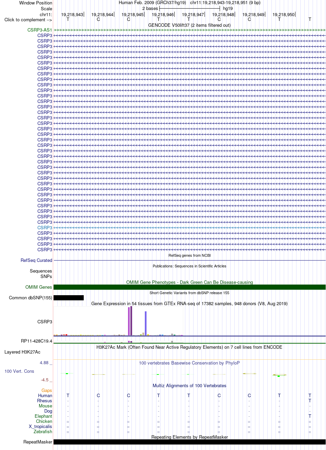This screenshot has height=450, width=326.
Task: Open the GENCODE V50lift37 track title
Action: click(189, 25)
